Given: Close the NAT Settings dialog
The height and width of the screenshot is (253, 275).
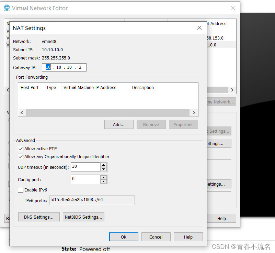Looking at the screenshot, I should 199,28.
